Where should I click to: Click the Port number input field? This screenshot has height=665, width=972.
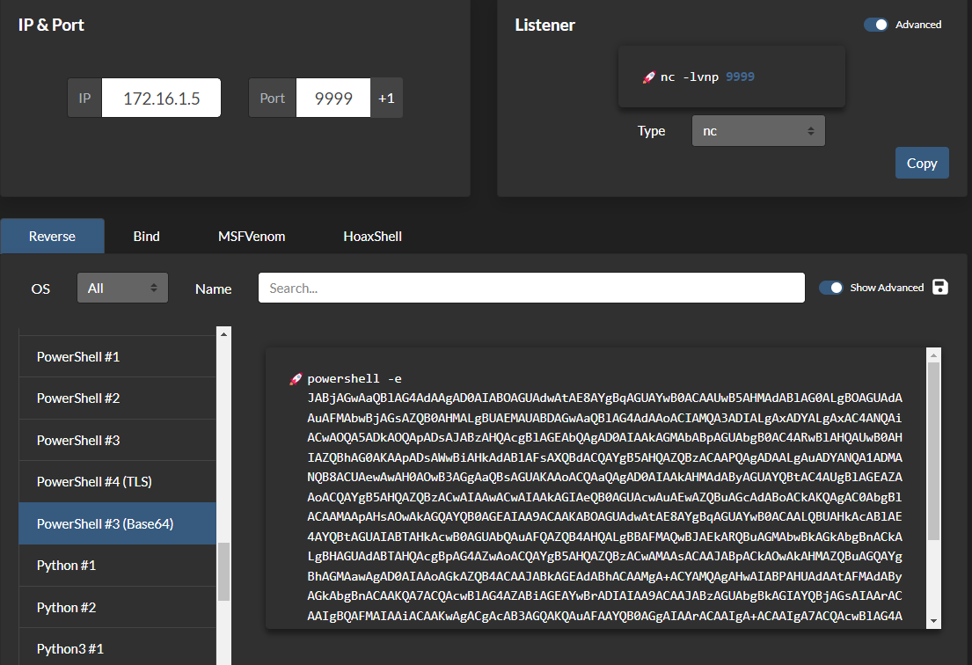[333, 98]
